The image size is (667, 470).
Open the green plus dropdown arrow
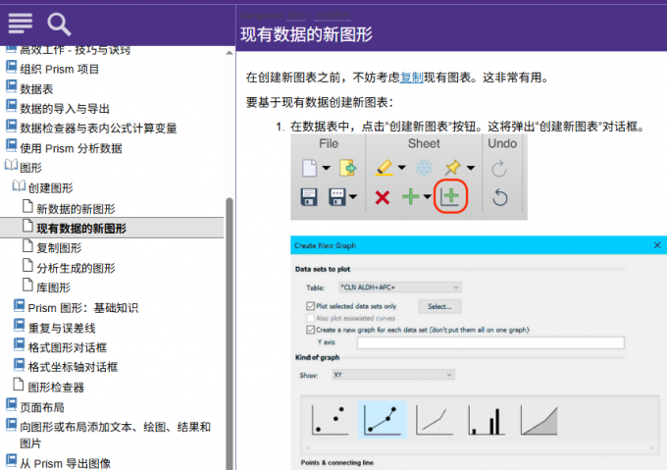[427, 196]
